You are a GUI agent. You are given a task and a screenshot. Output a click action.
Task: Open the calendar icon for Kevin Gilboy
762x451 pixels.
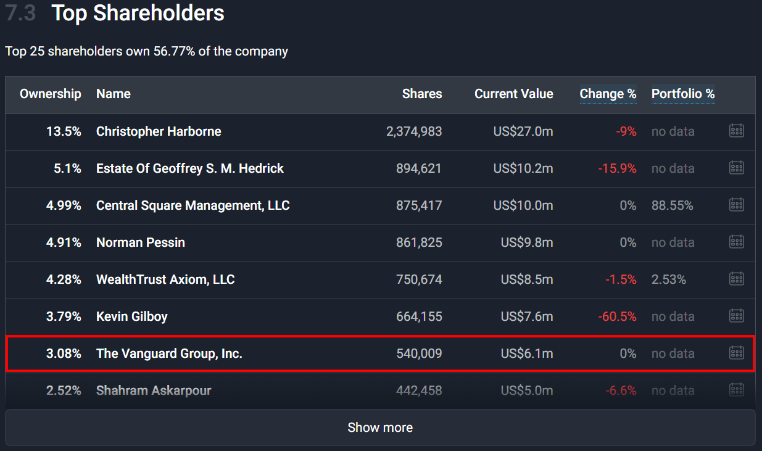(x=736, y=315)
